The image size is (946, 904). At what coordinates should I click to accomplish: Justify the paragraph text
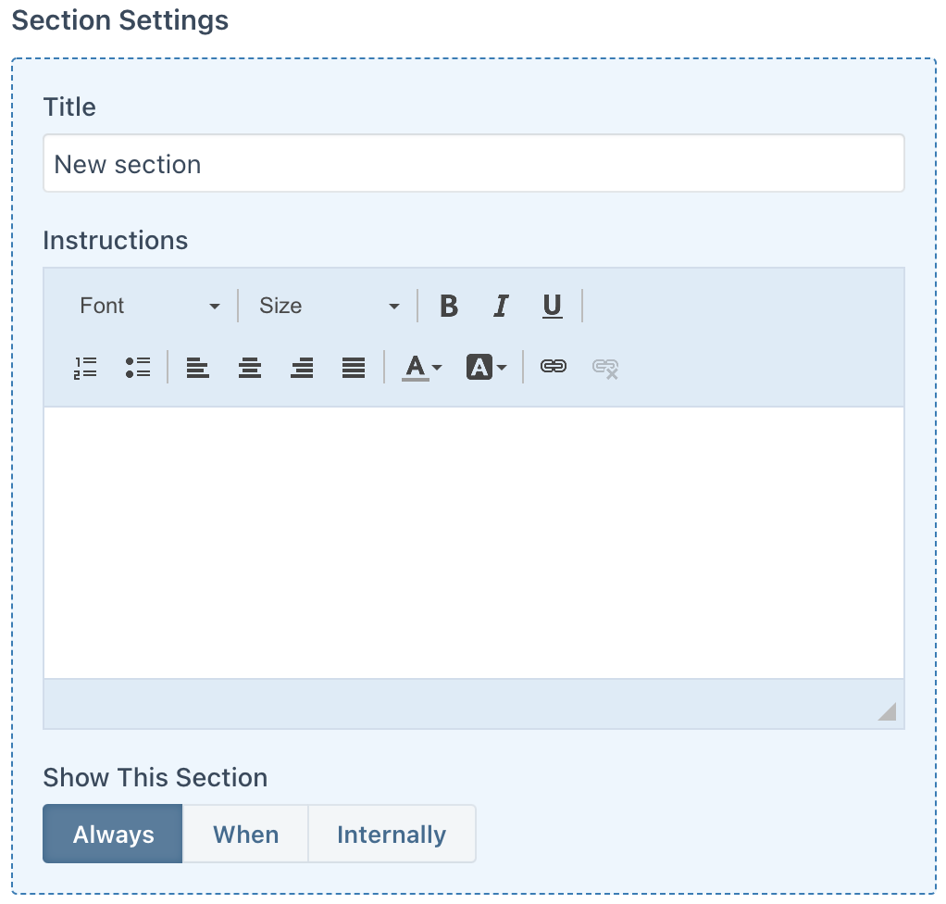tap(353, 368)
